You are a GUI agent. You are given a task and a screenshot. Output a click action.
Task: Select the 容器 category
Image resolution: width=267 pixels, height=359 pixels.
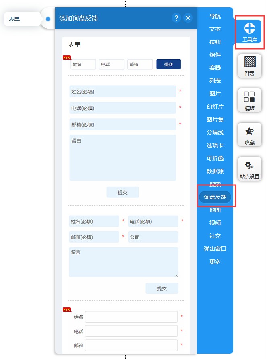[x=215, y=68]
